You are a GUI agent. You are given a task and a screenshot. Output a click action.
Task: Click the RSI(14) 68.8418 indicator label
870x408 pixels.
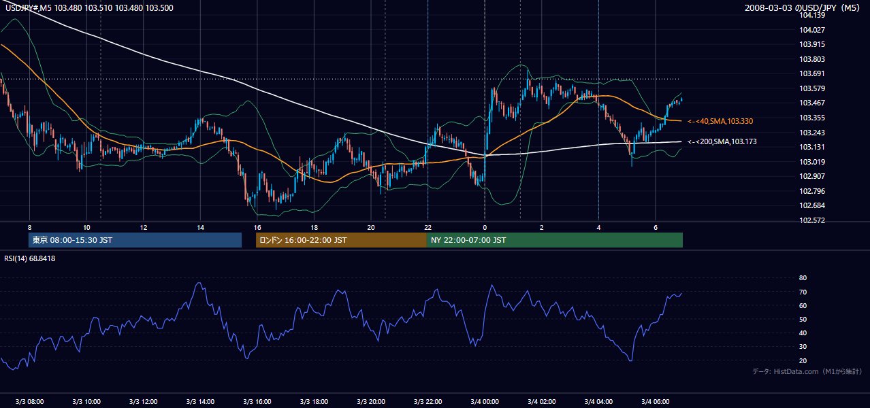31,258
